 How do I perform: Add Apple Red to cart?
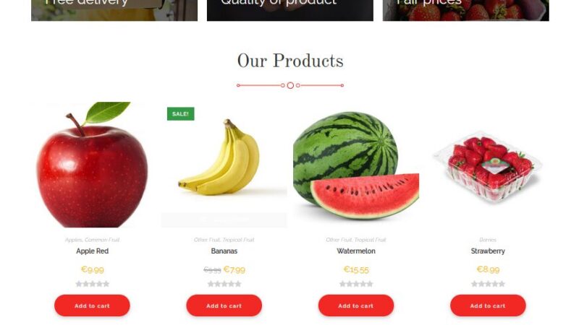click(92, 305)
